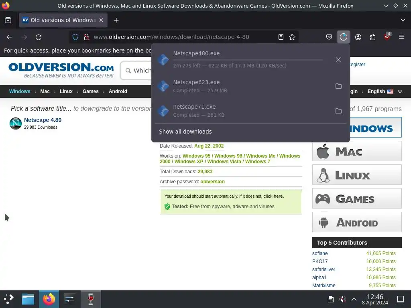Image resolution: width=411 pixels, height=308 pixels.
Task: Select Mac in site navigation
Action: coord(45,91)
